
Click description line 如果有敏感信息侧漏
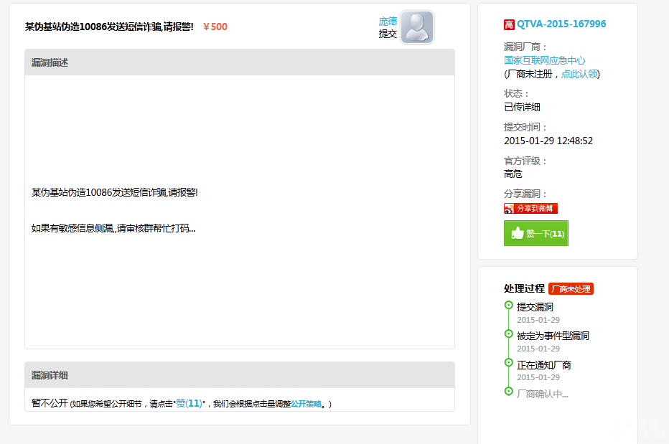coord(113,228)
